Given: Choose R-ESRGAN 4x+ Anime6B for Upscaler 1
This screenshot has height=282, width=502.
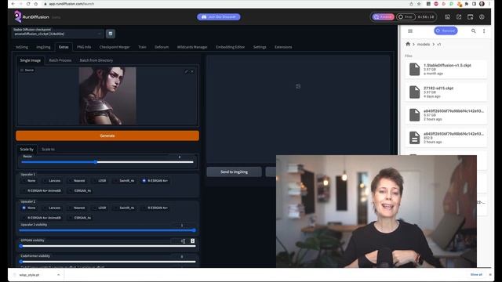Looking at the screenshot, I should (42, 190).
